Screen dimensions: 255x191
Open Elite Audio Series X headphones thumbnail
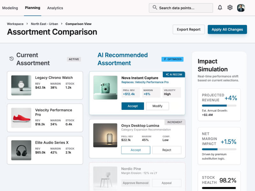(21, 150)
